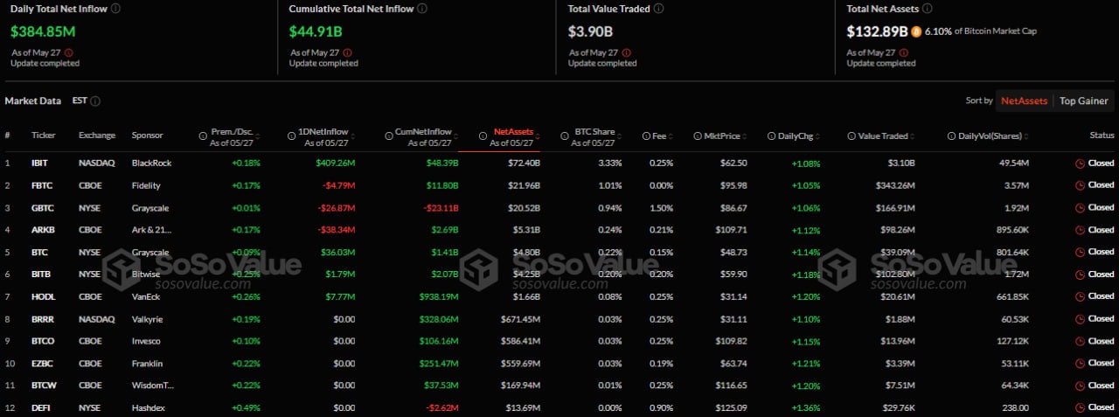Click Hashdex sponsor cell

pyautogui.click(x=149, y=407)
